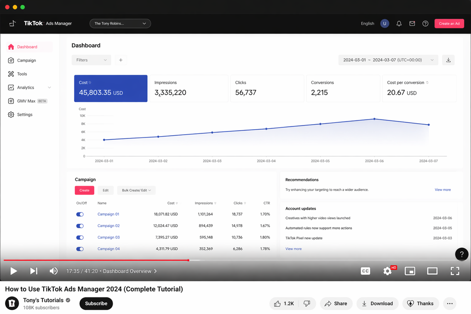Screen dimensions: 471x314
Task: Open the Tony Robins account dropdown
Action: (120, 23)
